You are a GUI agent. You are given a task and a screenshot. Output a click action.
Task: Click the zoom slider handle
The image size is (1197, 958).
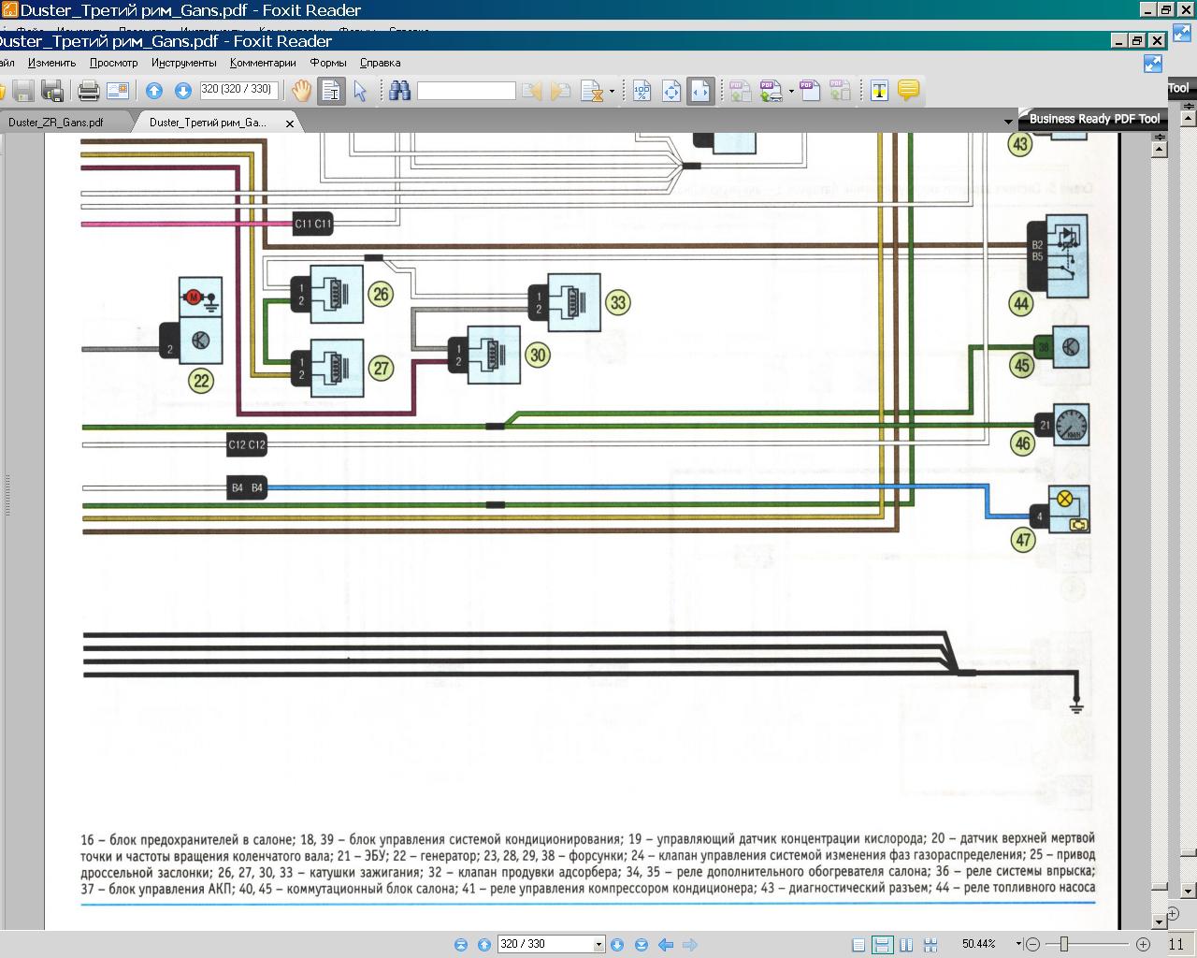click(1063, 945)
